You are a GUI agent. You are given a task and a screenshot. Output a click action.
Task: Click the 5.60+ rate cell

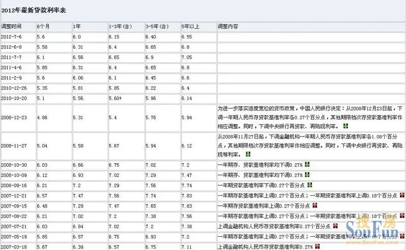coord(116,98)
